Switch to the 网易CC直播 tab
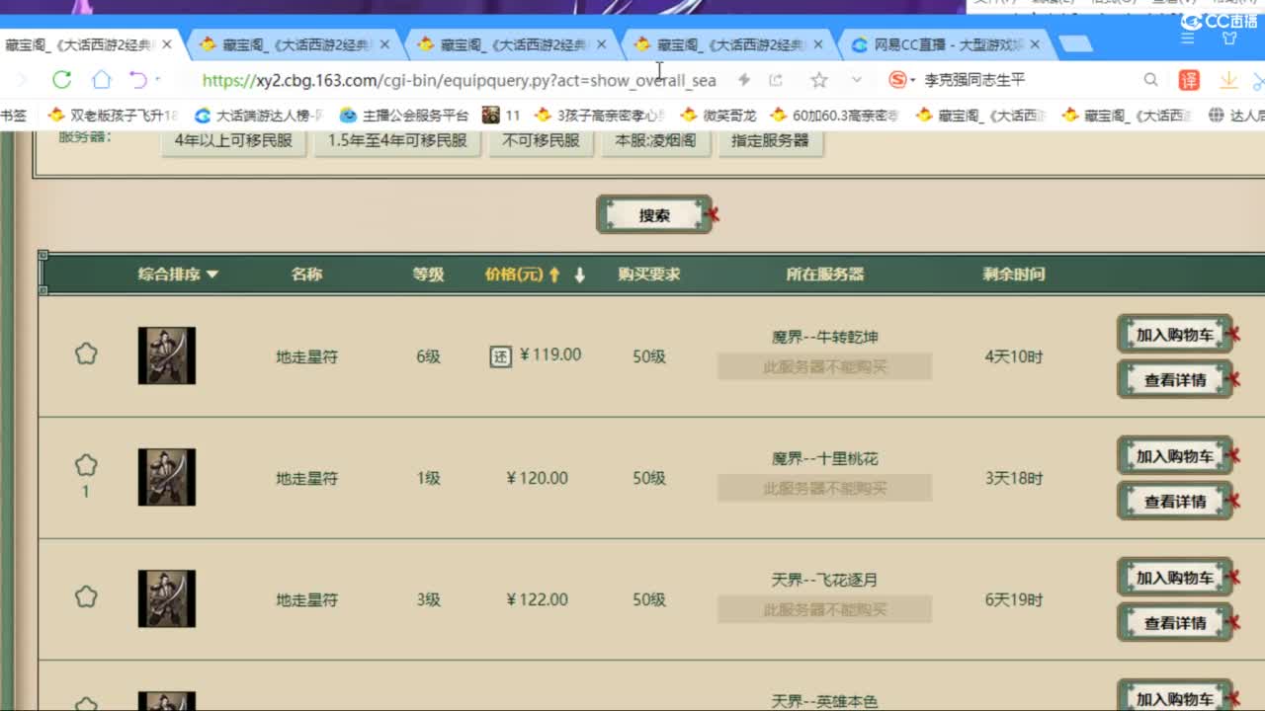Screen dimensions: 1265x711 point(947,44)
